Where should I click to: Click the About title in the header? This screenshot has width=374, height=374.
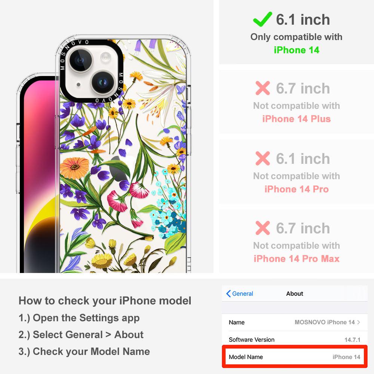click(295, 294)
